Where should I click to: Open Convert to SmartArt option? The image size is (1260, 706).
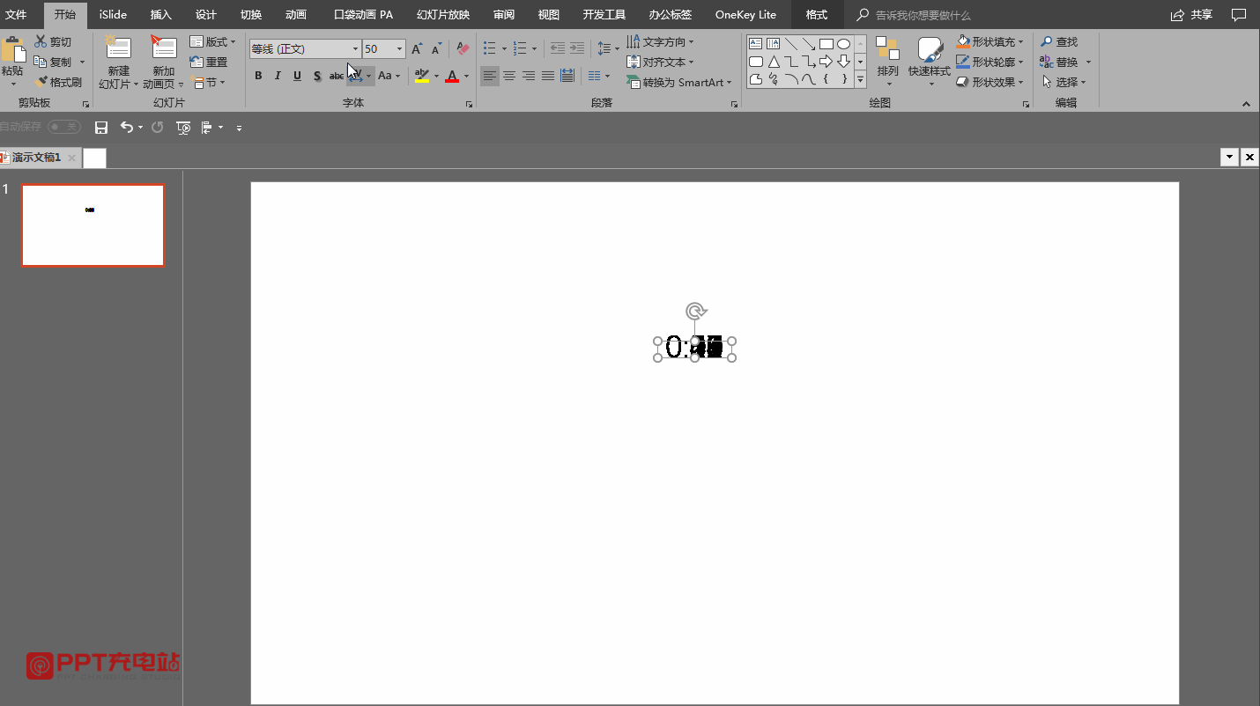[679, 82]
